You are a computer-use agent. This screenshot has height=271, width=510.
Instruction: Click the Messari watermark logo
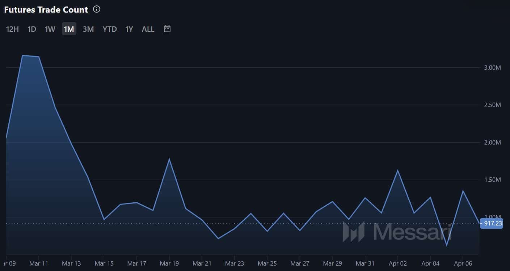coord(397,232)
